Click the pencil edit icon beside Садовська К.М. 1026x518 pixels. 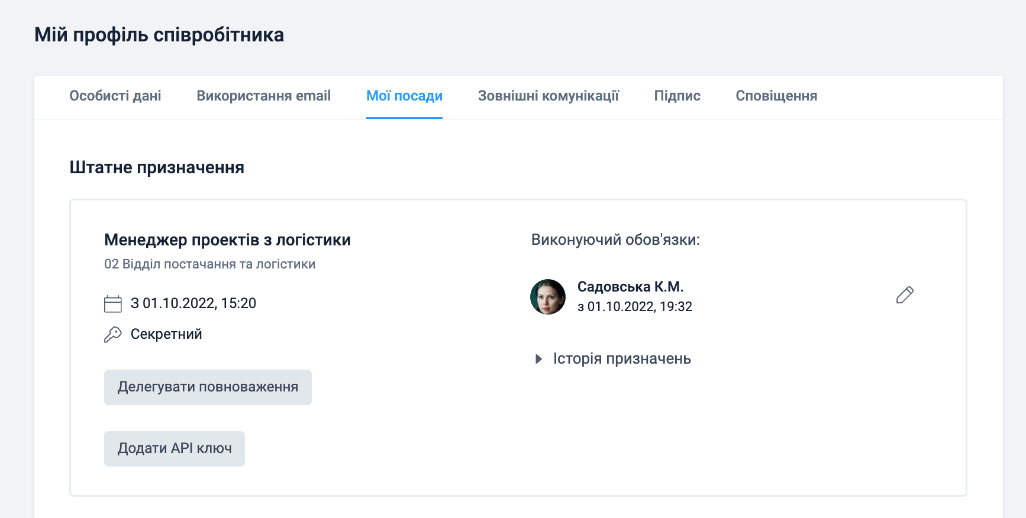pyautogui.click(x=905, y=294)
